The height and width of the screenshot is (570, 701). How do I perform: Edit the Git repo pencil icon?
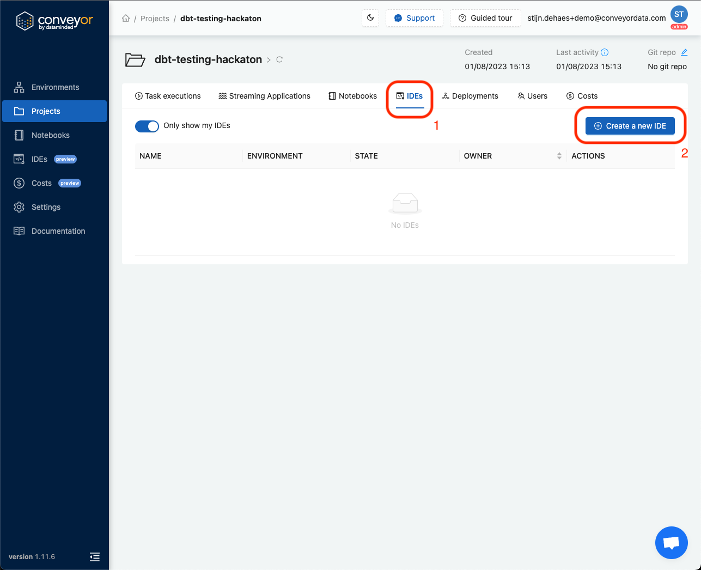pos(684,52)
